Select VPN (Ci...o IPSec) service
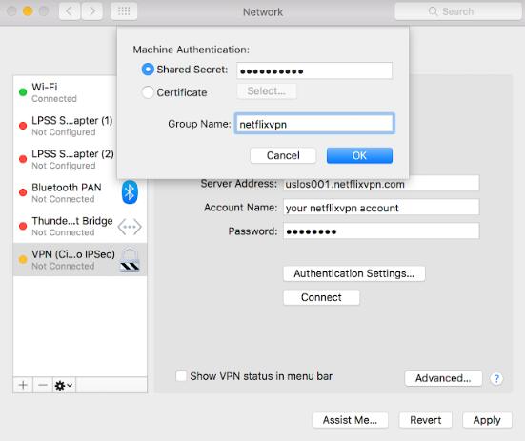The image size is (525, 441). pyautogui.click(x=80, y=260)
